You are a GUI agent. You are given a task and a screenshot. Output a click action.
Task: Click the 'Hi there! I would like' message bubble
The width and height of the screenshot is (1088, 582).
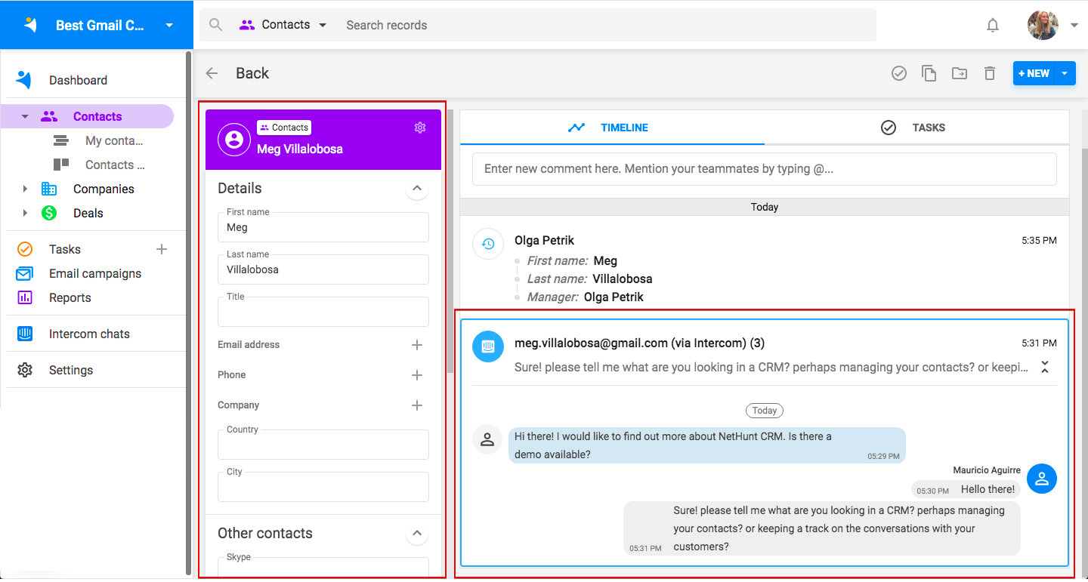pyautogui.click(x=706, y=445)
